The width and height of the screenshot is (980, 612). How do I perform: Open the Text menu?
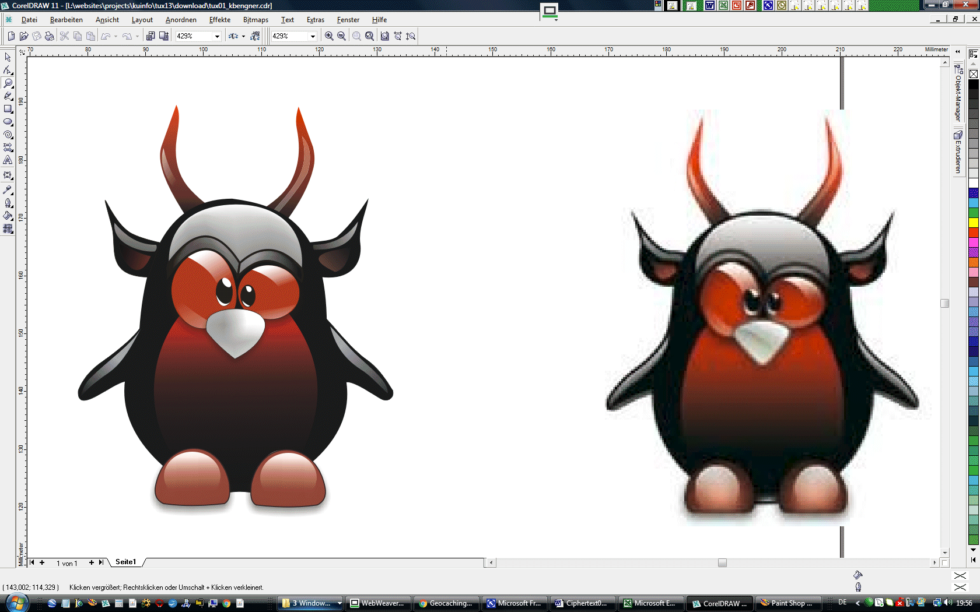click(x=288, y=20)
